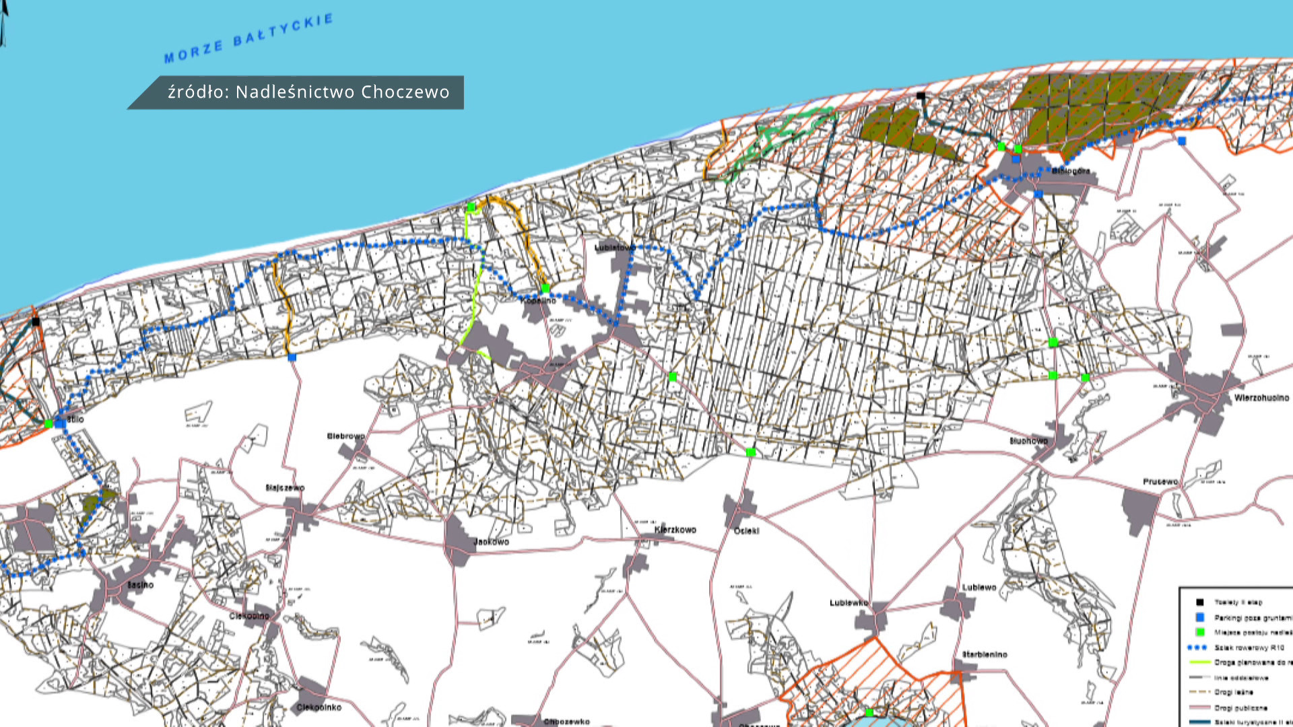Image resolution: width=1293 pixels, height=727 pixels.
Task: Click the 'Drogi leśne' legend entry
Action: 1234,692
